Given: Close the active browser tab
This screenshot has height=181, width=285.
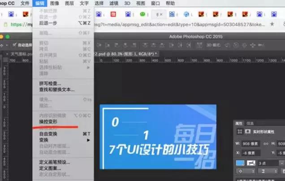Looking at the screenshot, I should [161, 14].
